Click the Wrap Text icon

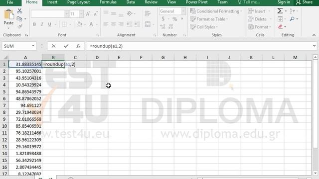coord(148,13)
